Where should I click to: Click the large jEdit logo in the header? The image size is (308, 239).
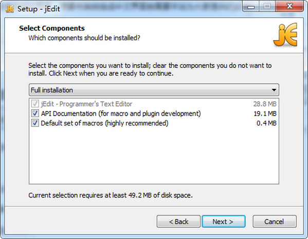(x=285, y=35)
